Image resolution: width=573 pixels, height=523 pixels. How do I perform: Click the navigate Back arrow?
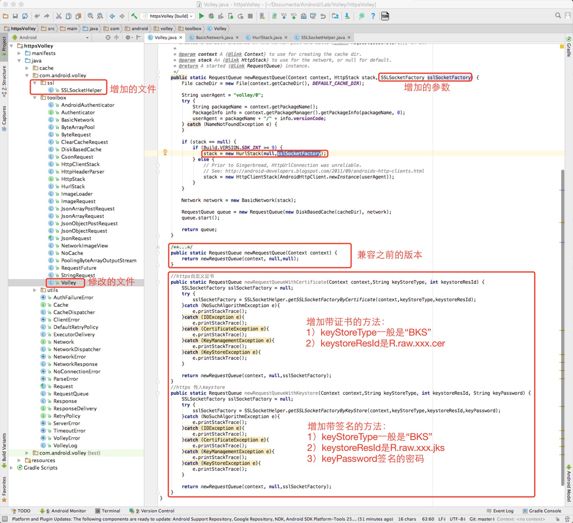tap(112, 16)
